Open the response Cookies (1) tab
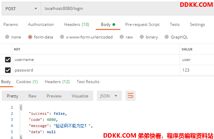 click(x=27, y=82)
